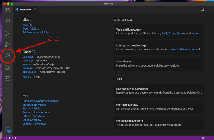This screenshot has height=140, width=214.
Task: Open the Color theme card
Action: coord(159,64)
